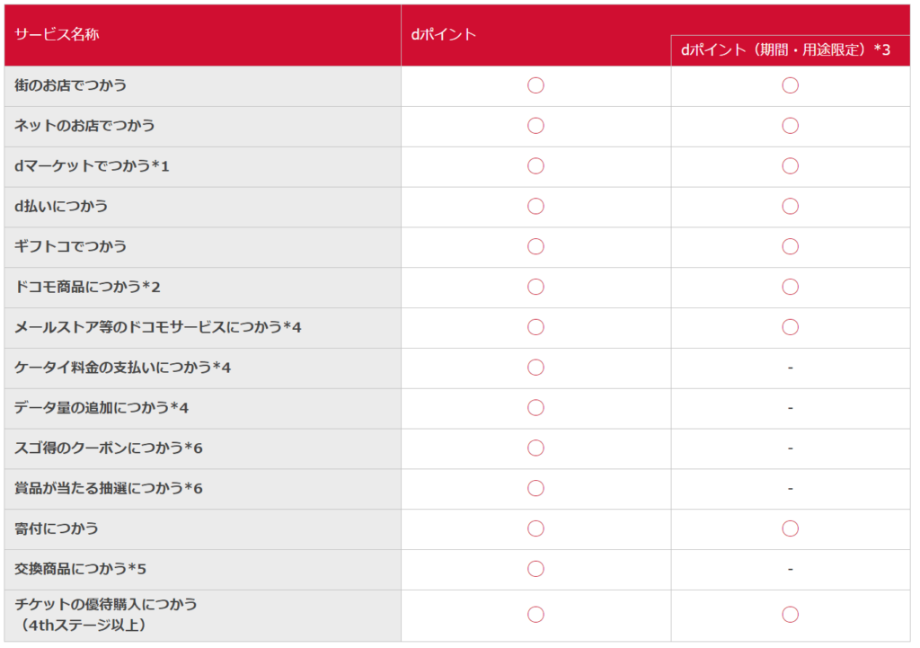This screenshot has width=920, height=648.
Task: Click the 賞品が当たる抽選につかう row label
Action: [108, 488]
